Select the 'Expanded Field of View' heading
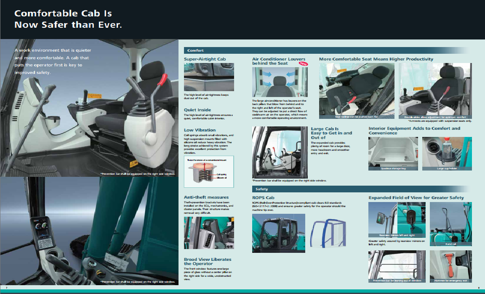 tap(416, 198)
